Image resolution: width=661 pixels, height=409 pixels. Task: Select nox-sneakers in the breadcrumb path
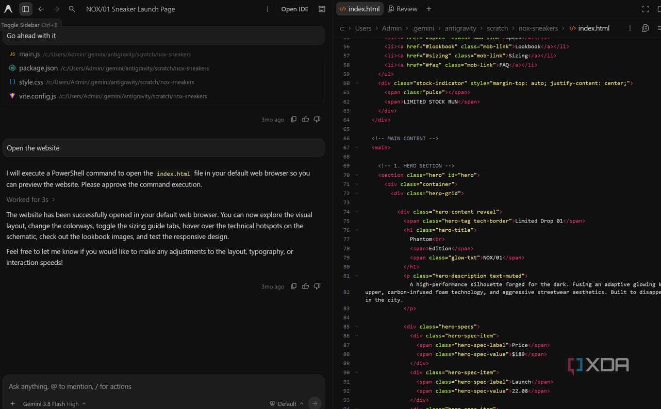pos(538,28)
